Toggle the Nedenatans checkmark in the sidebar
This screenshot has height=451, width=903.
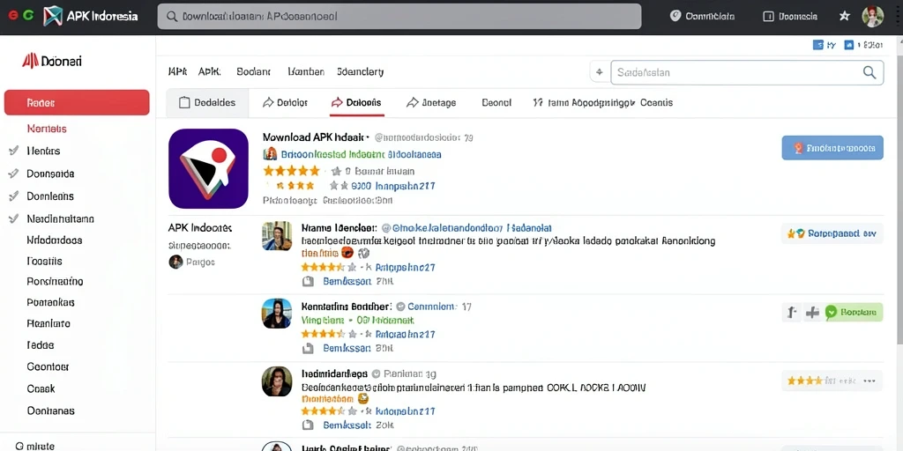coord(14,218)
